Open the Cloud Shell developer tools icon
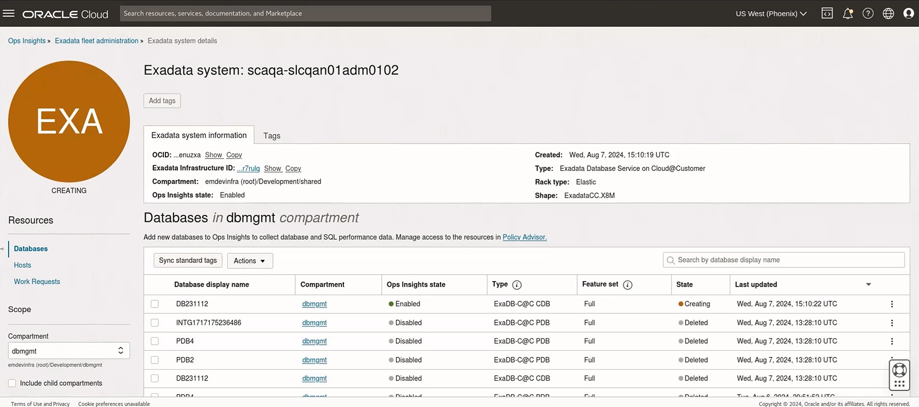919x407 pixels. click(x=827, y=14)
